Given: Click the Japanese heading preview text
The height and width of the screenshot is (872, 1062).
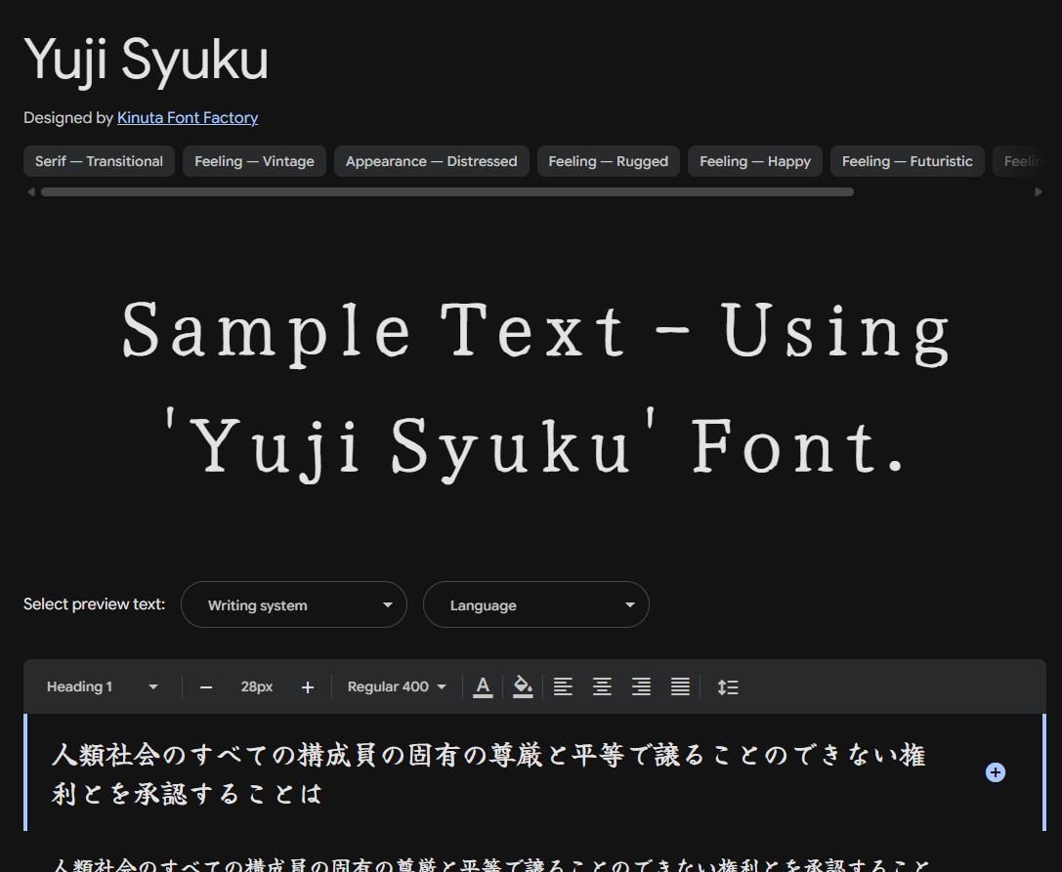Looking at the screenshot, I should (489, 773).
